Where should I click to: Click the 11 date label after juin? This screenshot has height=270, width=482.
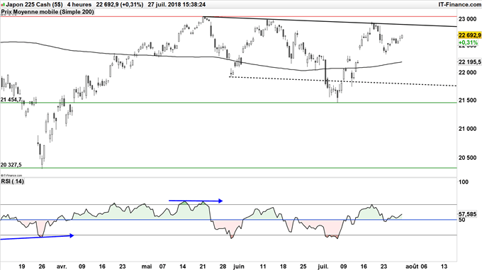263,266
